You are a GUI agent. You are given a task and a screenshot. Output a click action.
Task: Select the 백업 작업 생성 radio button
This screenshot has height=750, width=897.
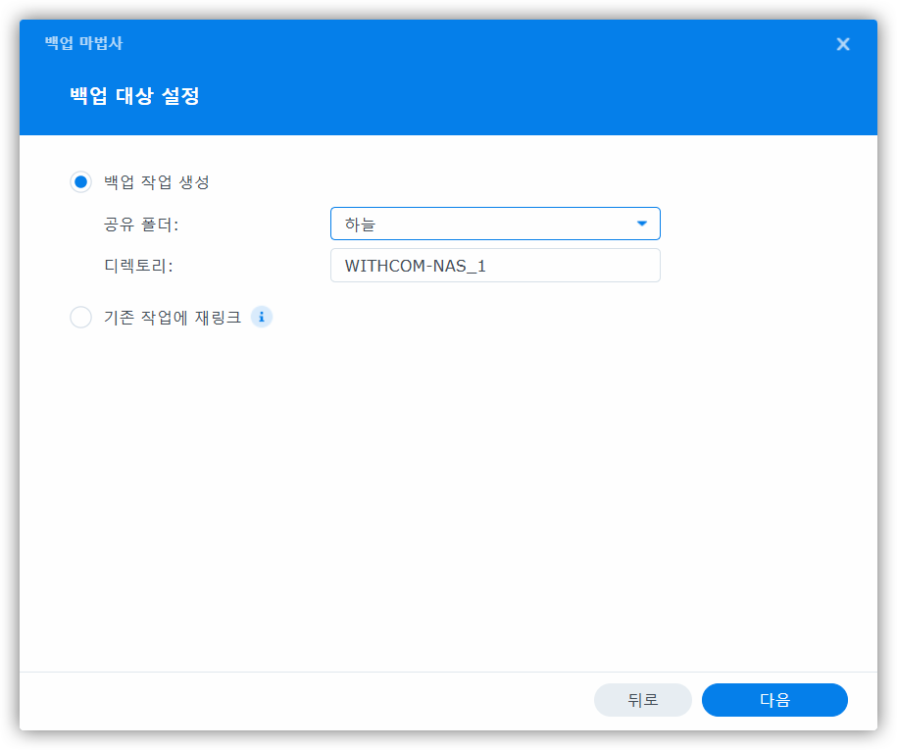coord(80,181)
